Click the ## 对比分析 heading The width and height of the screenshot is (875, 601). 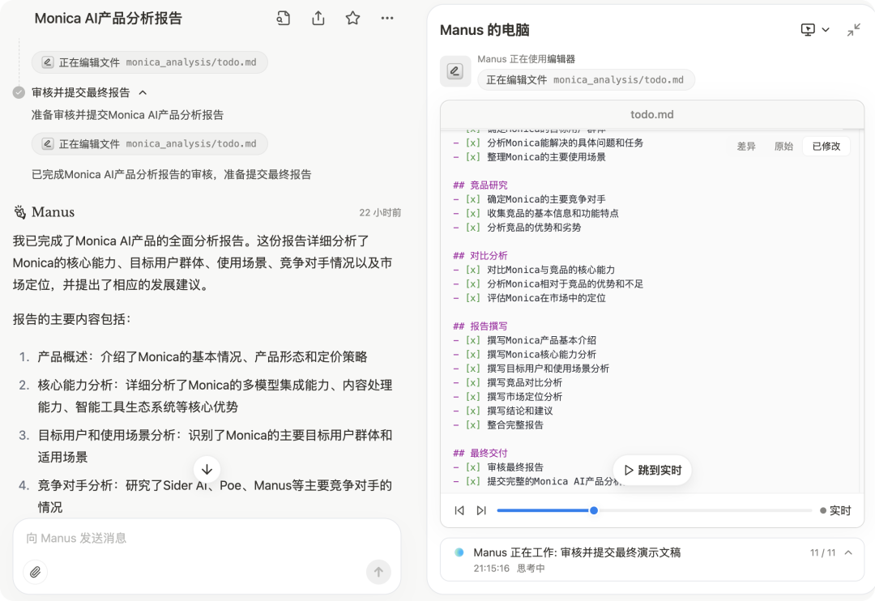[480, 256]
